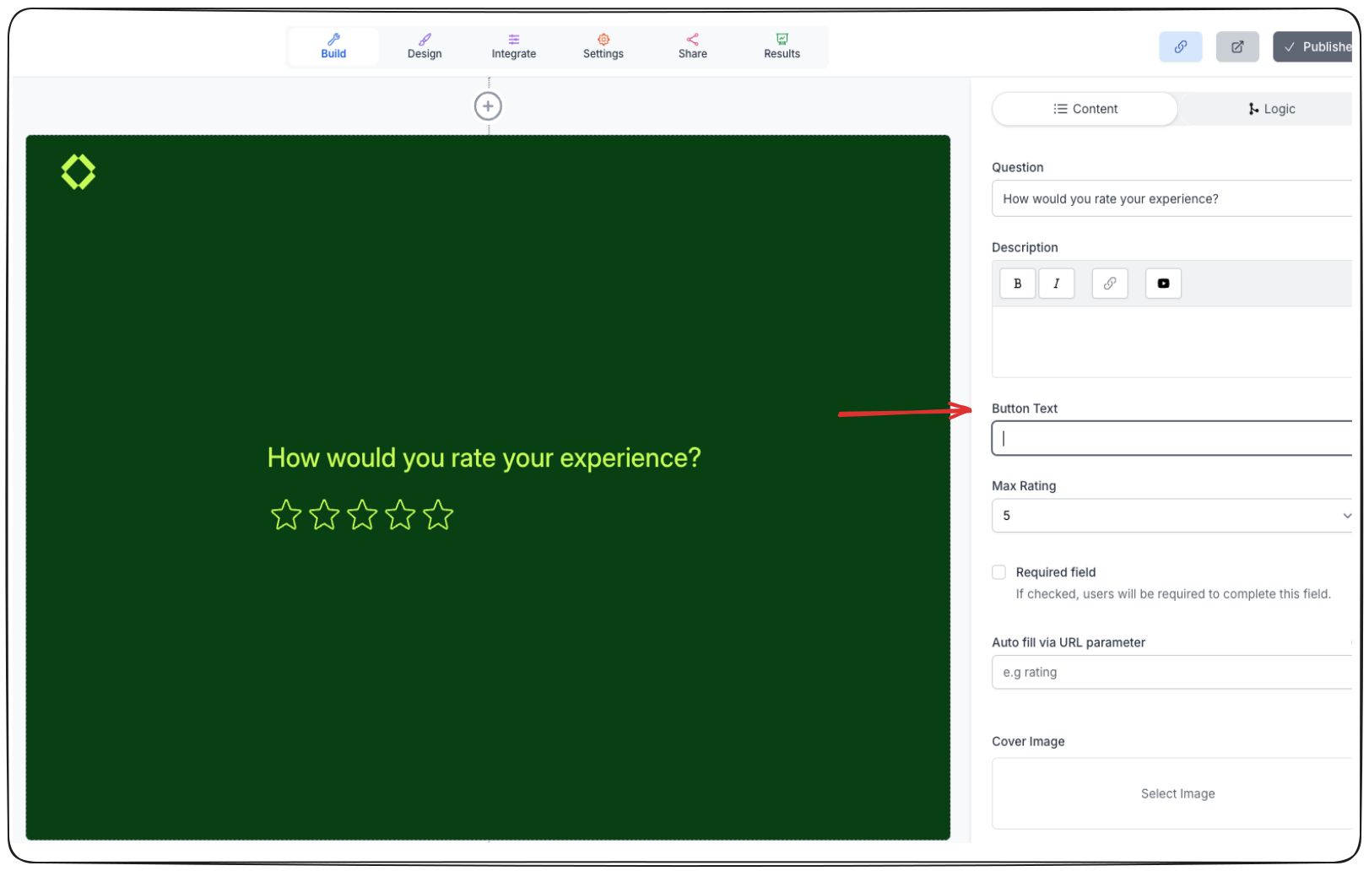Click Select Image for the cover
Image resolution: width=1369 pixels, height=871 pixels.
1177,793
